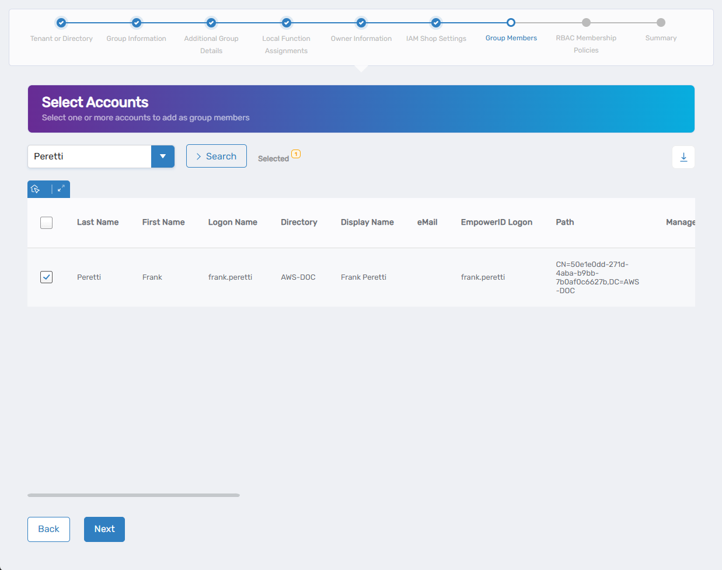Click the Owner Information step checkmark

(361, 23)
